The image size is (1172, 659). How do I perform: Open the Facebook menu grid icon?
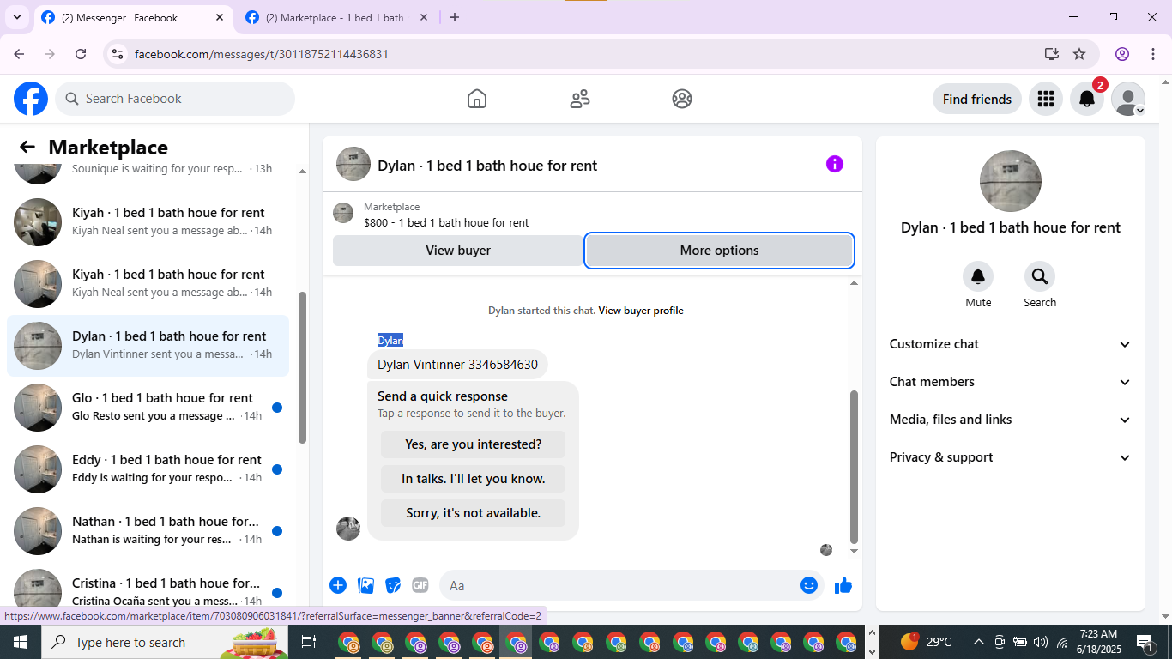tap(1045, 99)
